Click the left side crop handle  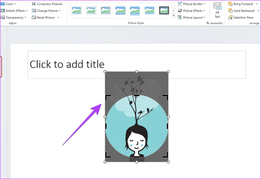click(x=106, y=126)
